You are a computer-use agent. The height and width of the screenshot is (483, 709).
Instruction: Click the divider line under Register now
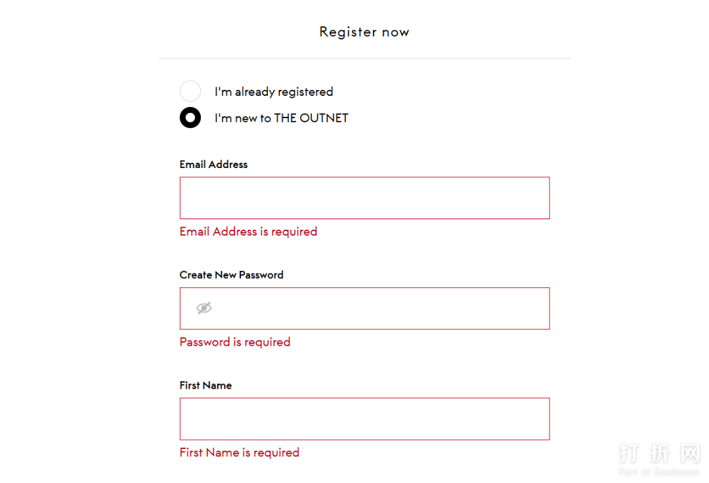coord(364,58)
